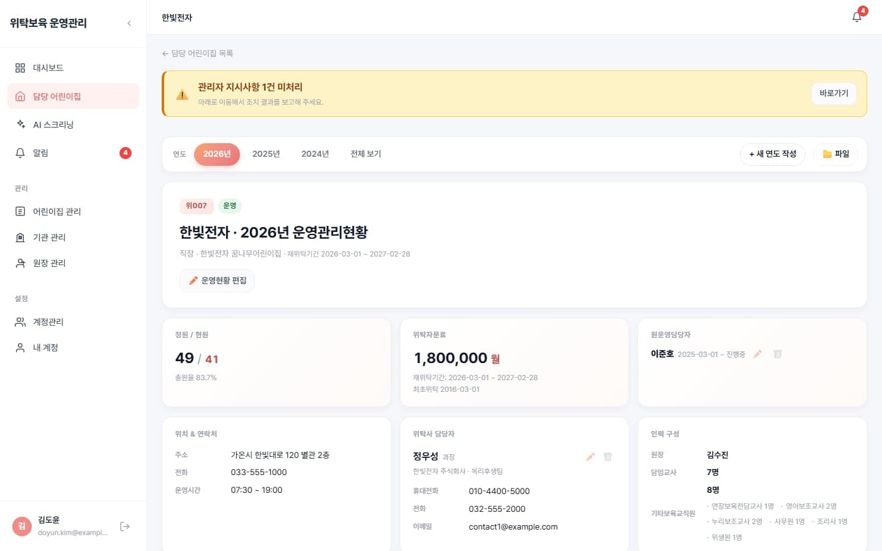The height and width of the screenshot is (551, 882).
Task: Collapse the sidebar with the chevron
Action: pos(129,23)
